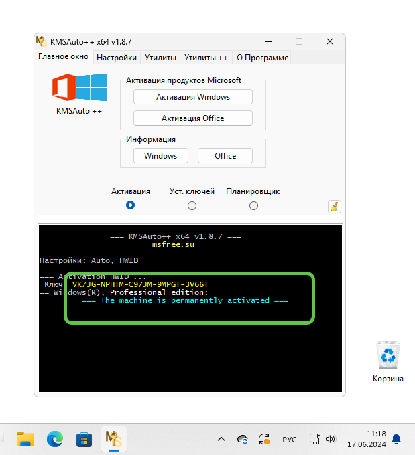Click the OneDrive cloud tray icon
The height and width of the screenshot is (455, 415).
coord(243,440)
